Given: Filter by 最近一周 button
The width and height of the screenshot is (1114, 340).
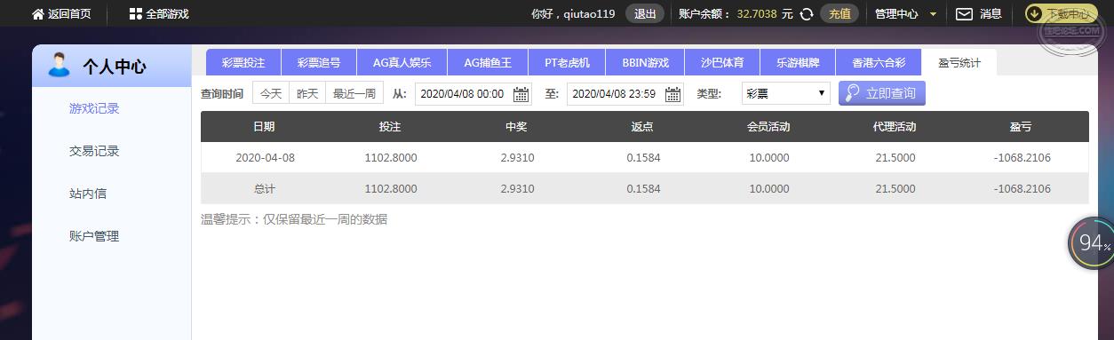Looking at the screenshot, I should coord(354,93).
